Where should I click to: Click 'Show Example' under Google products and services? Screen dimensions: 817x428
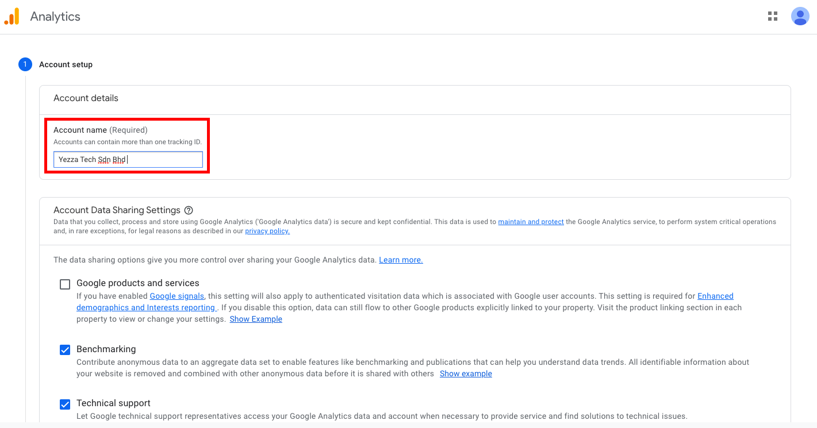click(x=256, y=319)
